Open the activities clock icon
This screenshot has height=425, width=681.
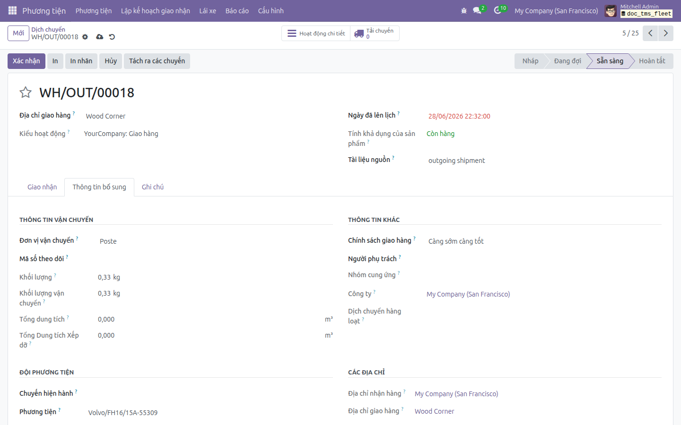498,10
